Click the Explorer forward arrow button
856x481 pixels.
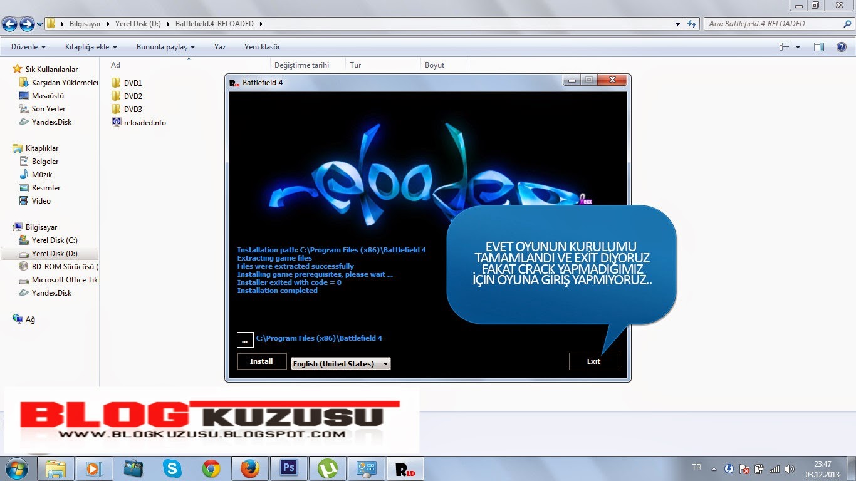point(27,24)
